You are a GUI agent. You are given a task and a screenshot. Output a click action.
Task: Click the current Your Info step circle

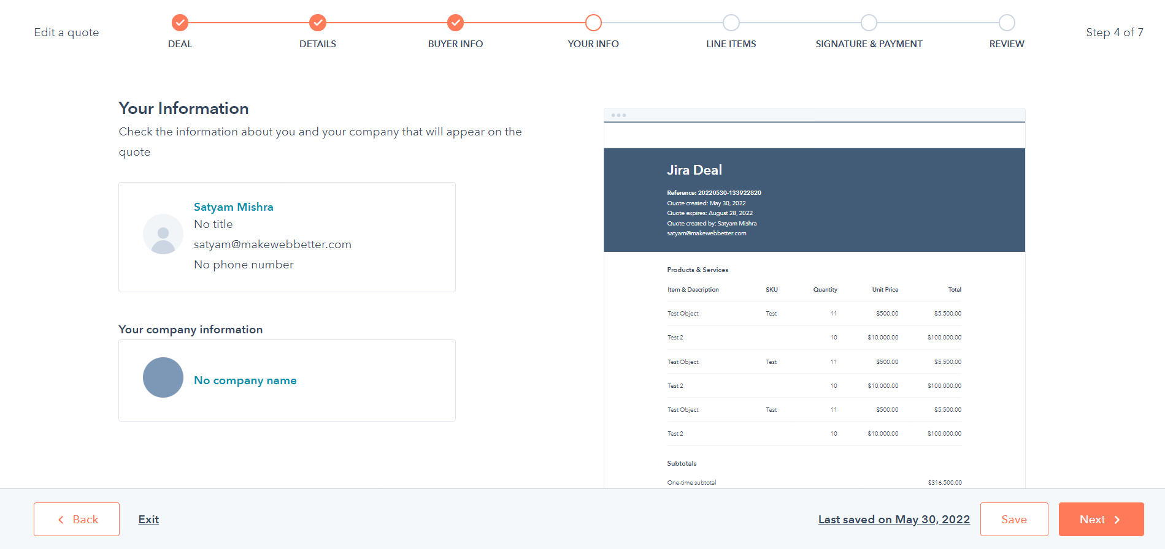[x=593, y=23]
